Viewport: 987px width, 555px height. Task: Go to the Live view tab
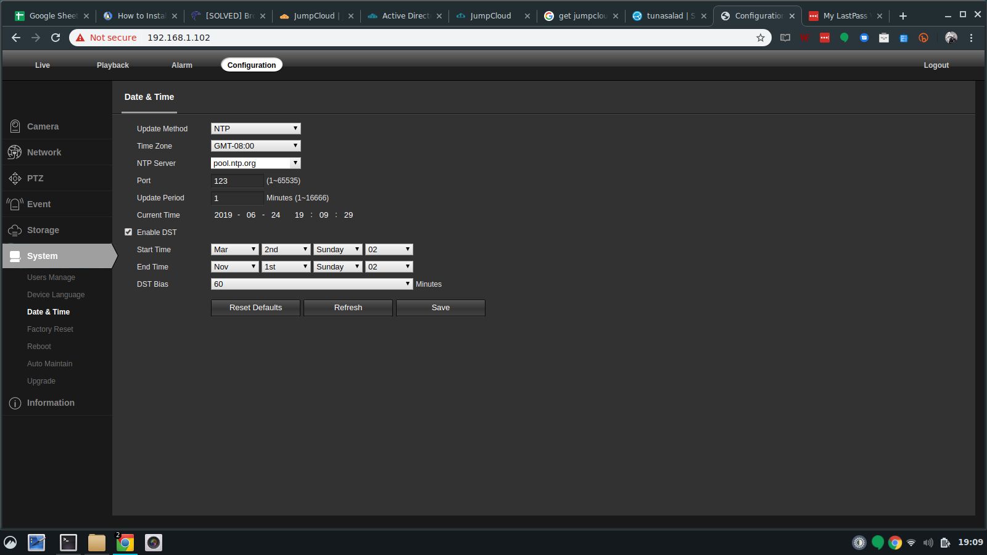43,65
